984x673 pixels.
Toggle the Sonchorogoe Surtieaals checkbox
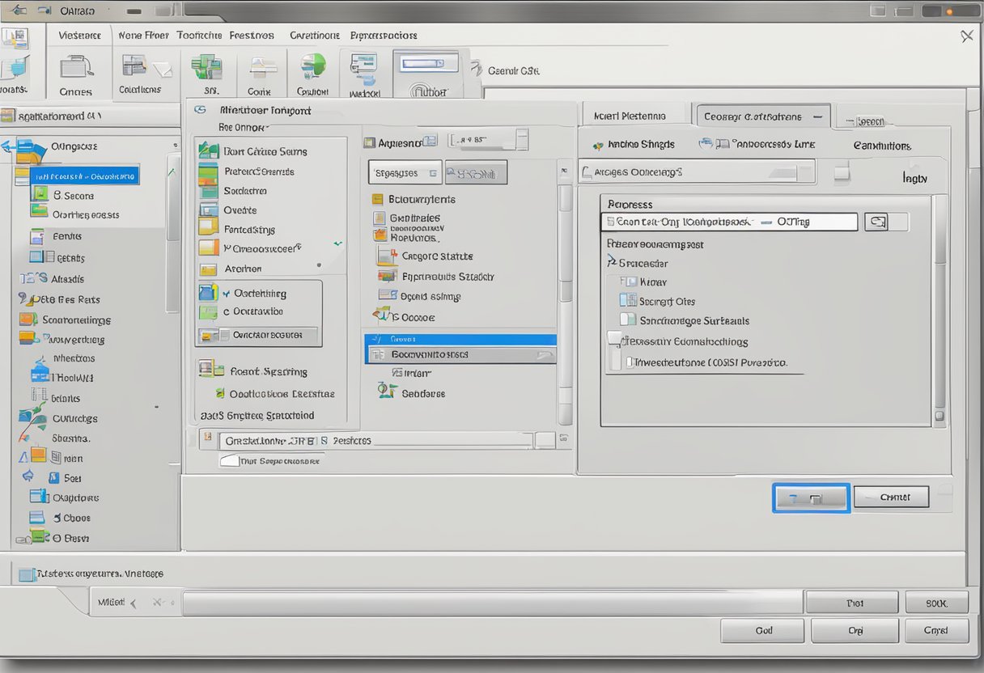click(x=626, y=320)
